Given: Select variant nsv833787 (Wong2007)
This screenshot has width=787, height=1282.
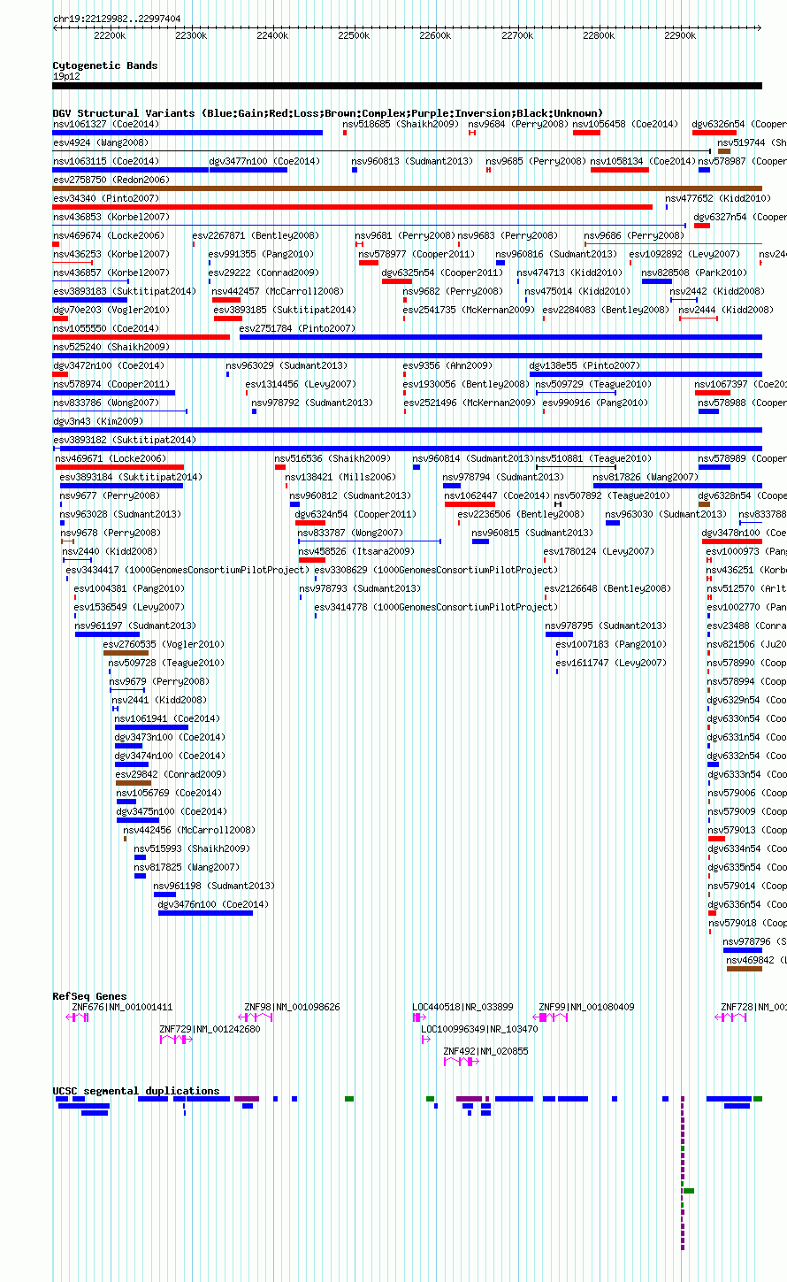Looking at the screenshot, I should click(350, 533).
